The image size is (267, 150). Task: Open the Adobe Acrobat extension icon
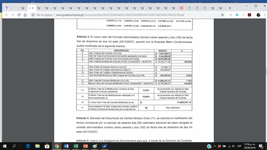(249, 15)
